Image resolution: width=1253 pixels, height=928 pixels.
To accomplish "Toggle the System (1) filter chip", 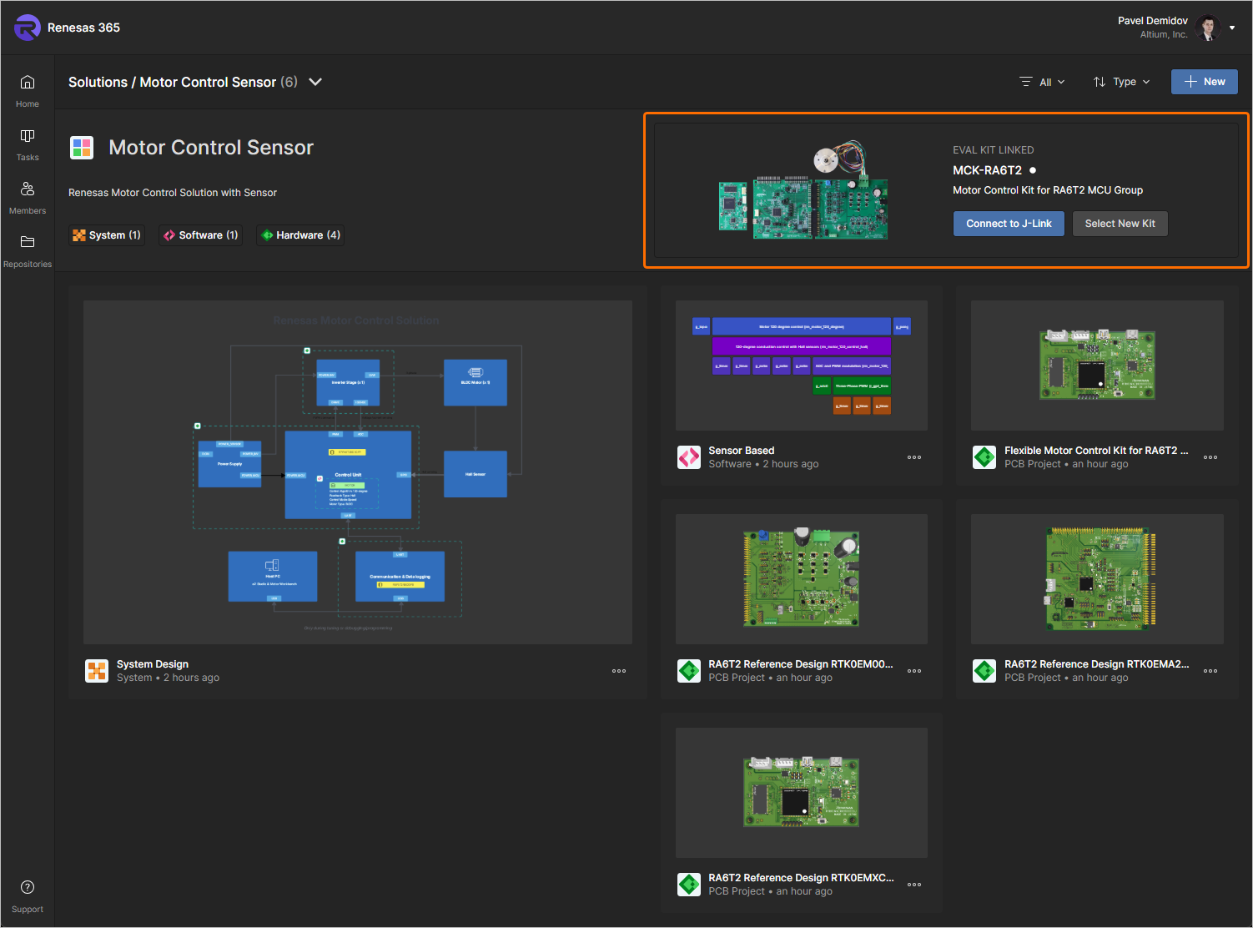I will 107,235.
